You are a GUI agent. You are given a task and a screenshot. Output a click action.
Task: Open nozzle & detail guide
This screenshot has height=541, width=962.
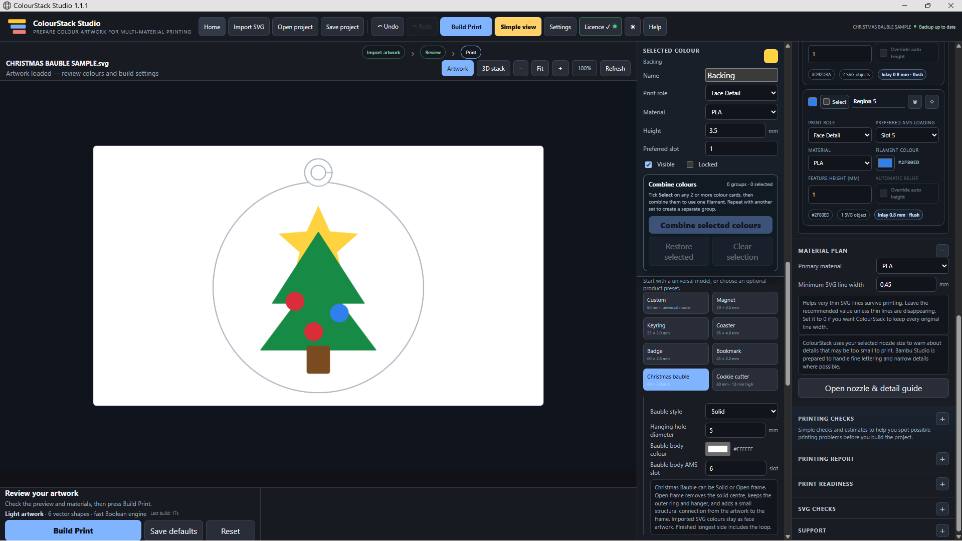(x=873, y=389)
